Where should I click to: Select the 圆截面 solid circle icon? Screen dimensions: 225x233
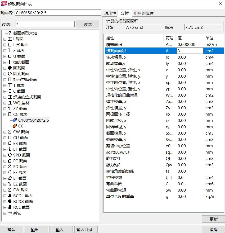coord(10,68)
